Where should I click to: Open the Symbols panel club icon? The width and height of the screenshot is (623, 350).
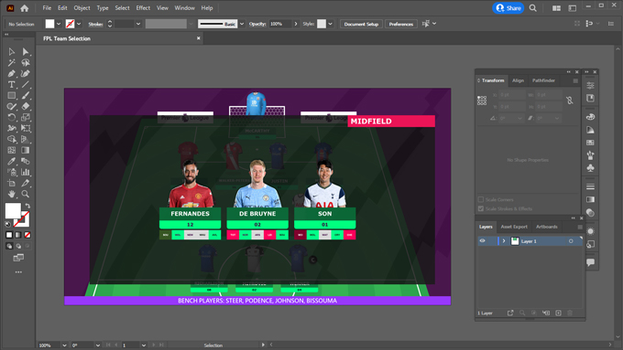pos(590,168)
